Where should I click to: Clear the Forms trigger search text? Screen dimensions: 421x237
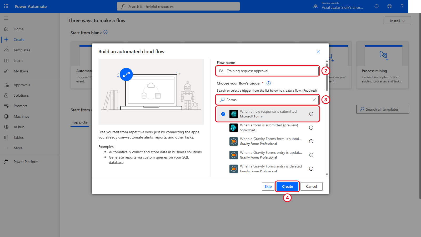(x=314, y=100)
